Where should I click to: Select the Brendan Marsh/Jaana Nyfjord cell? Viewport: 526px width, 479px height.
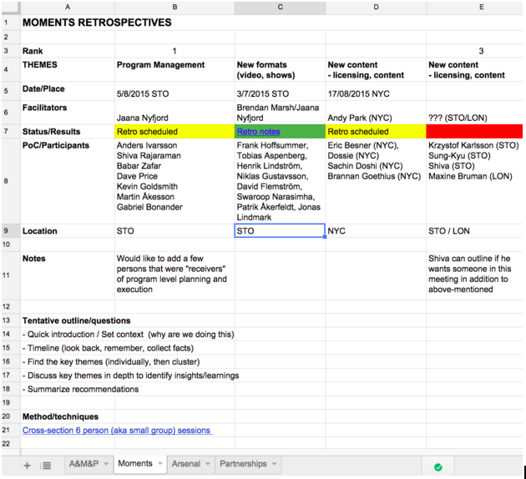280,113
